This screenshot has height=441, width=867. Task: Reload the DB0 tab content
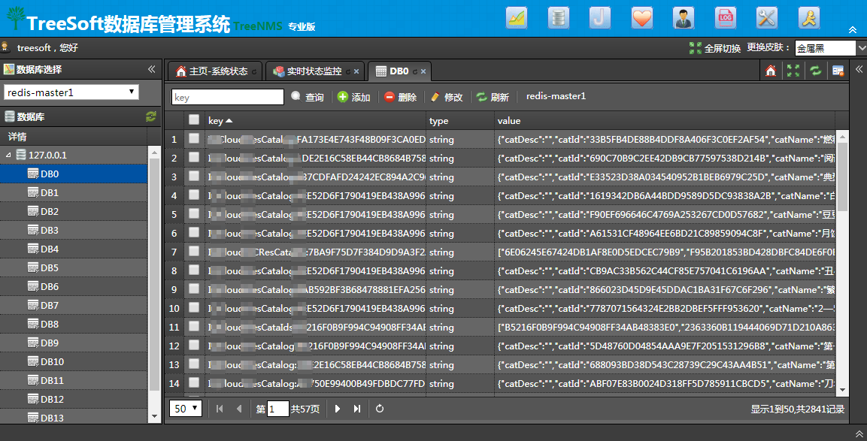click(x=414, y=72)
